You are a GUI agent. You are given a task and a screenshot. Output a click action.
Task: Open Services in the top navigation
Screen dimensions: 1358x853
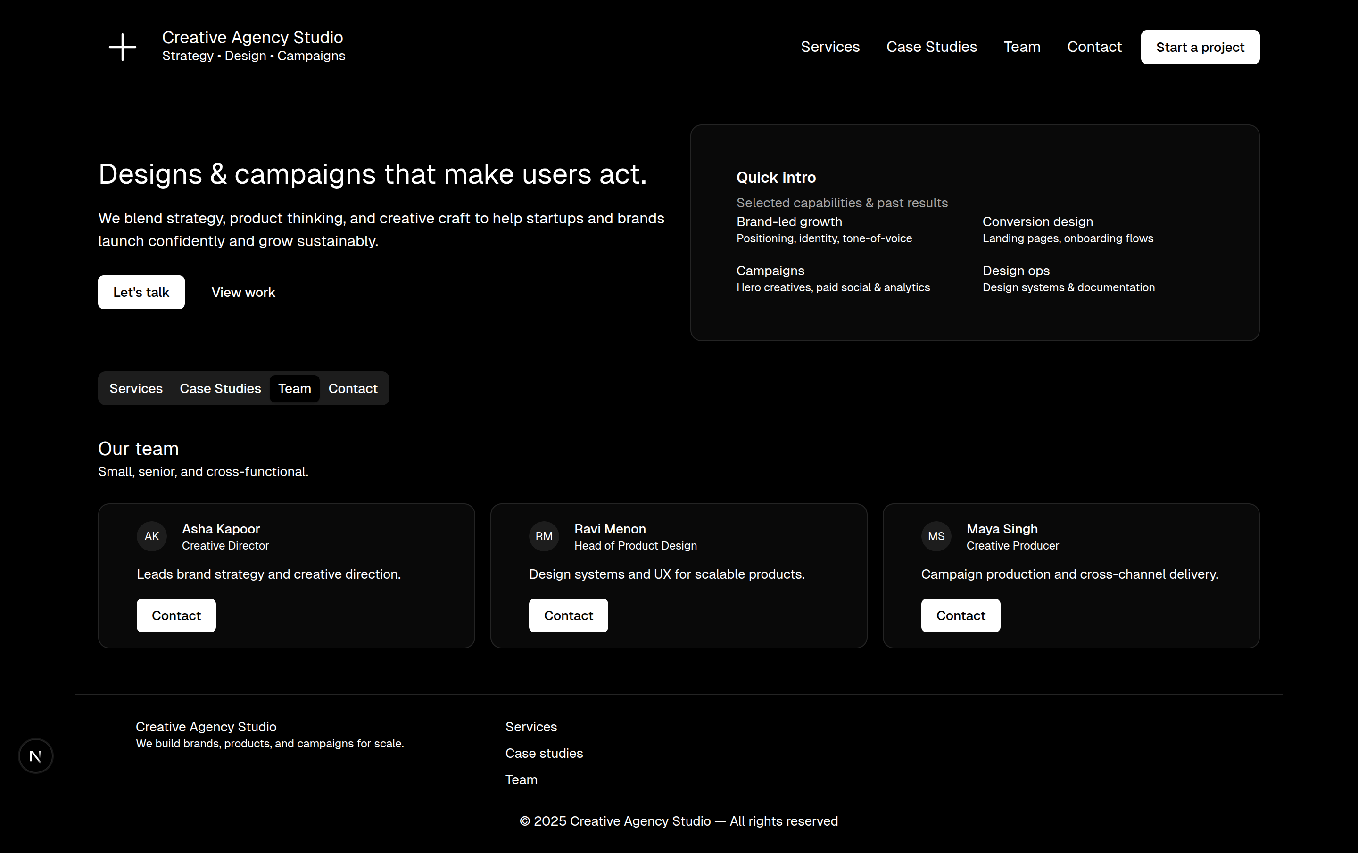[830, 47]
